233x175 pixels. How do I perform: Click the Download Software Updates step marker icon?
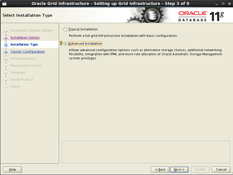(x=6, y=31)
